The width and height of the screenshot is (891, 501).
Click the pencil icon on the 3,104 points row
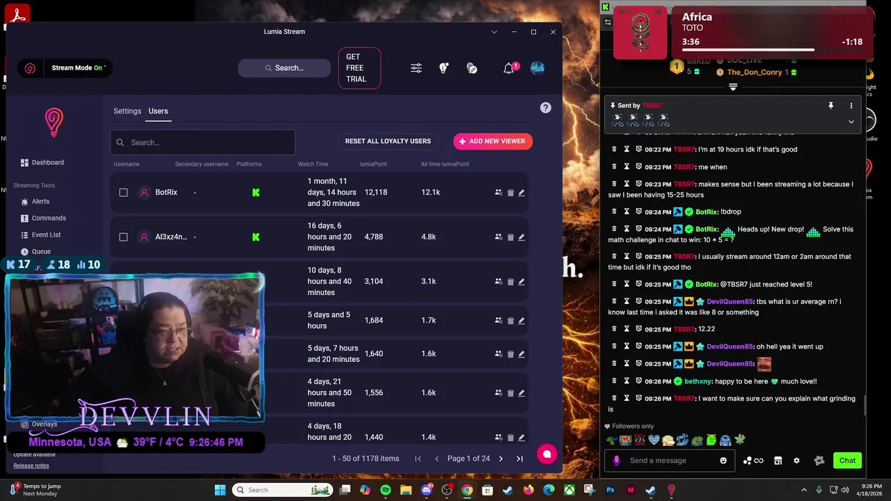pyautogui.click(x=521, y=282)
